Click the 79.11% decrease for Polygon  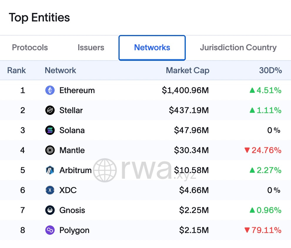click(263, 230)
